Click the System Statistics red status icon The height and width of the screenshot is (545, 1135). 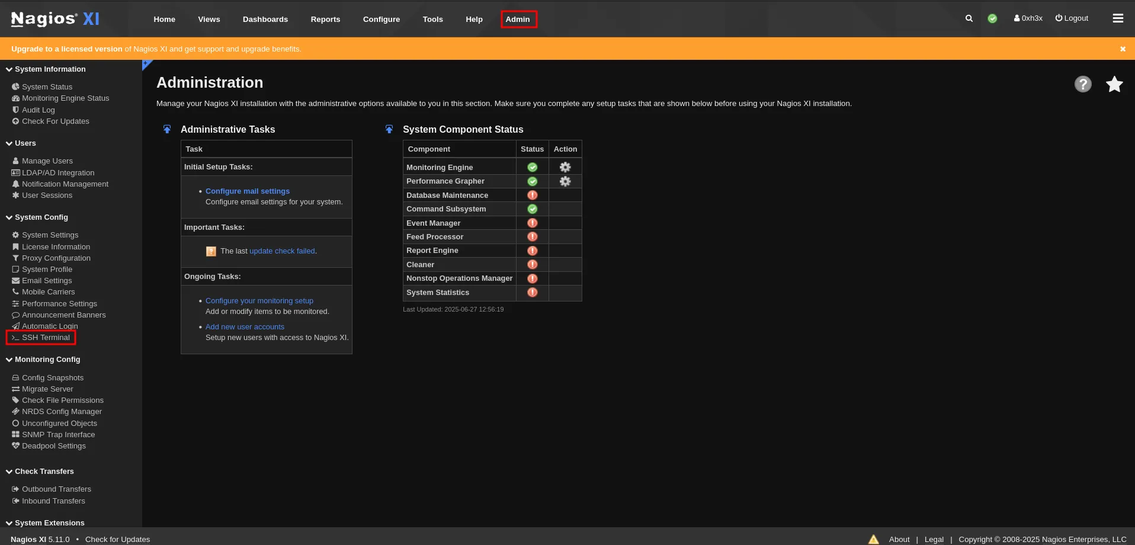pos(533,293)
